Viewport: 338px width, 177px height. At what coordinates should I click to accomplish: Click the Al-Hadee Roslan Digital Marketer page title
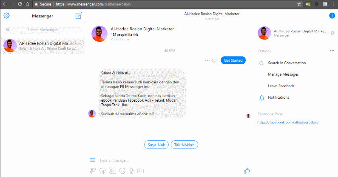142,29
